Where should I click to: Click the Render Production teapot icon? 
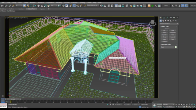pos(138,6)
